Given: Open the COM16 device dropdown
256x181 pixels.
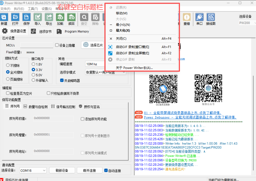Looking at the screenshot, I should coord(33,170).
